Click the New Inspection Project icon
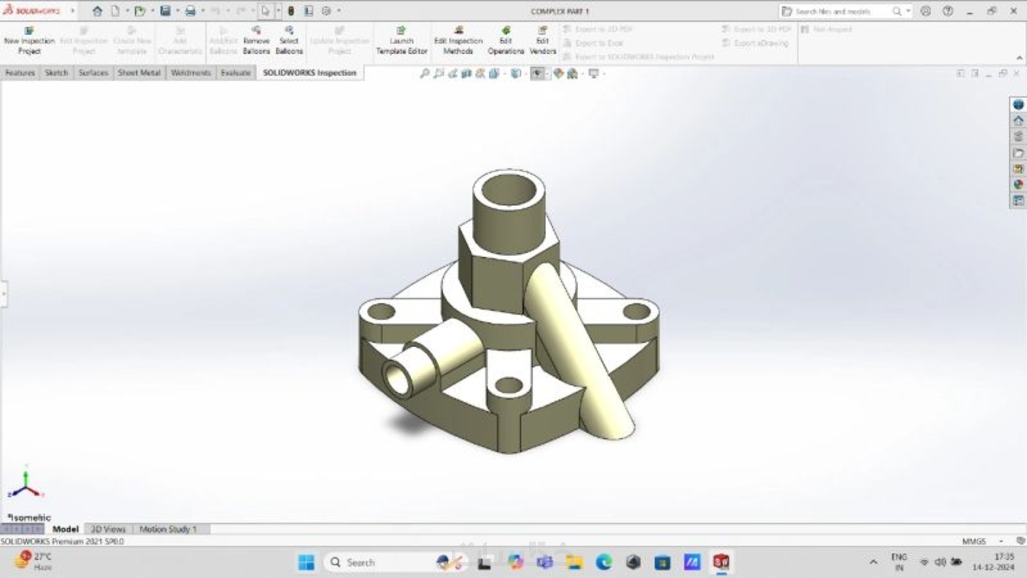The image size is (1027, 578). (29, 31)
